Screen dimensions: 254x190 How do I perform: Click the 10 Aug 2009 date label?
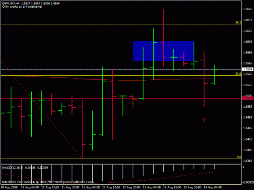click(9, 188)
